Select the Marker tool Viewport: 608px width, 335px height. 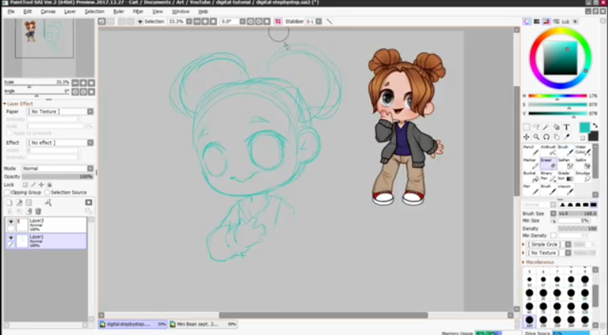(530, 163)
